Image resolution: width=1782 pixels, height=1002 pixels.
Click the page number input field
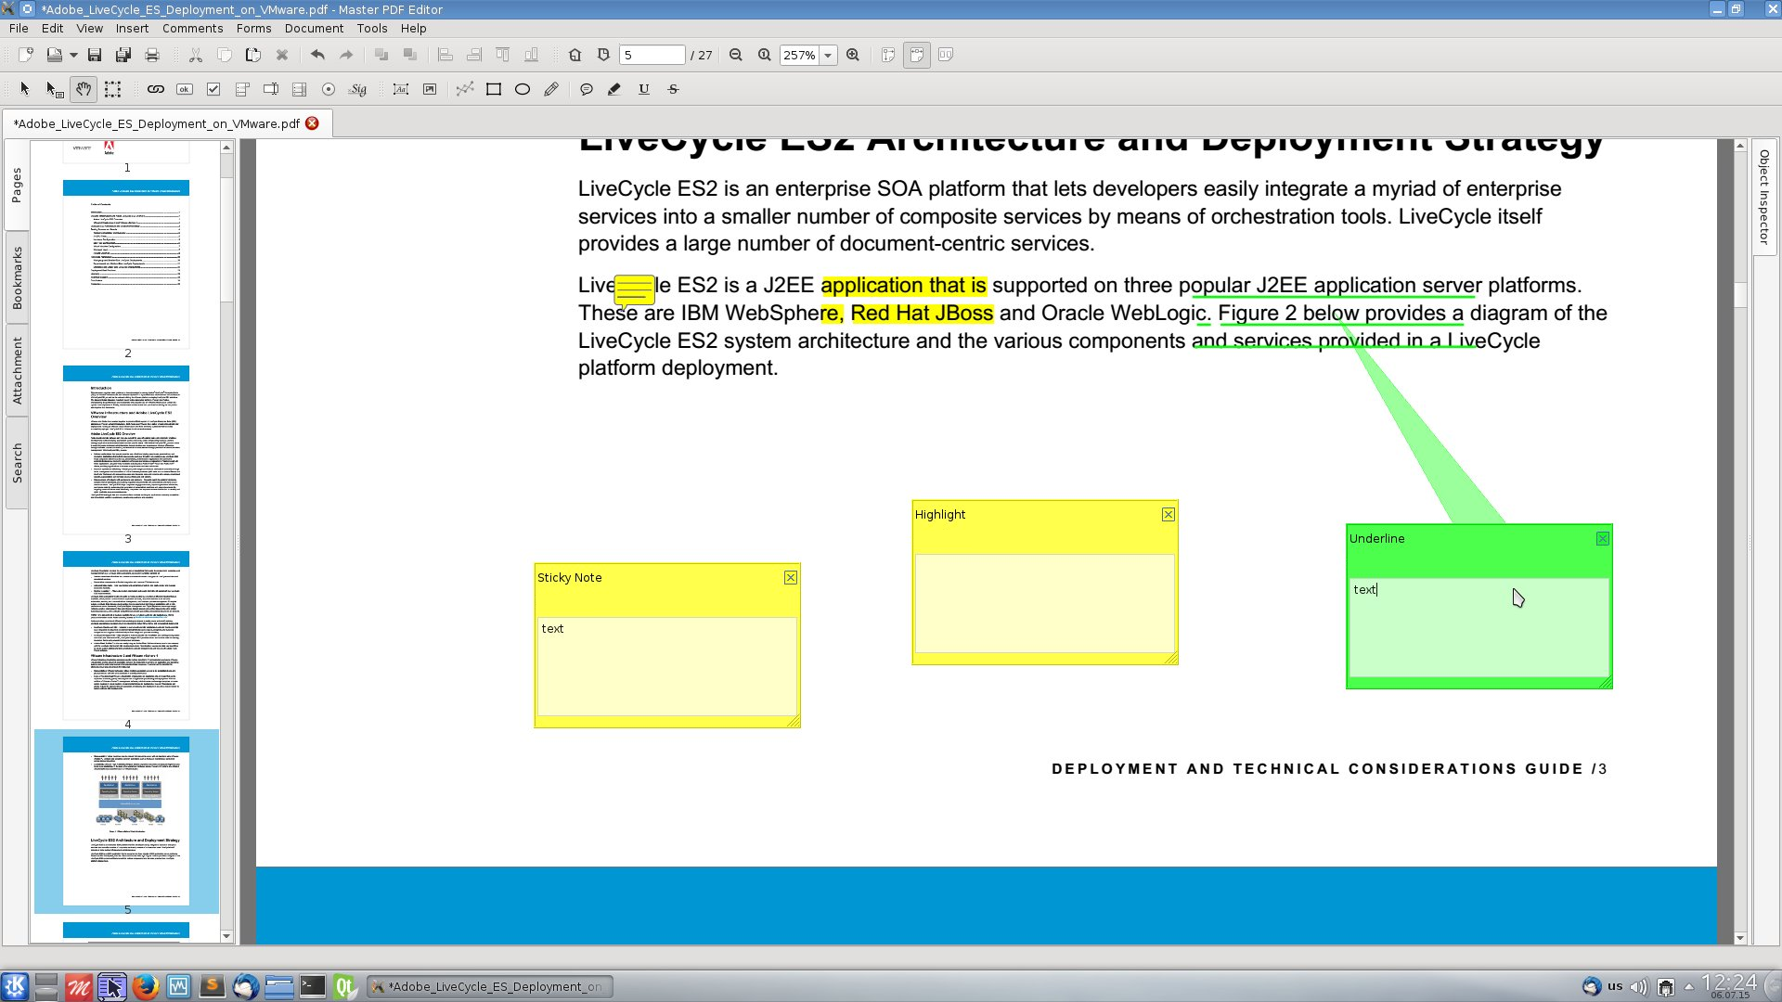[652, 56]
